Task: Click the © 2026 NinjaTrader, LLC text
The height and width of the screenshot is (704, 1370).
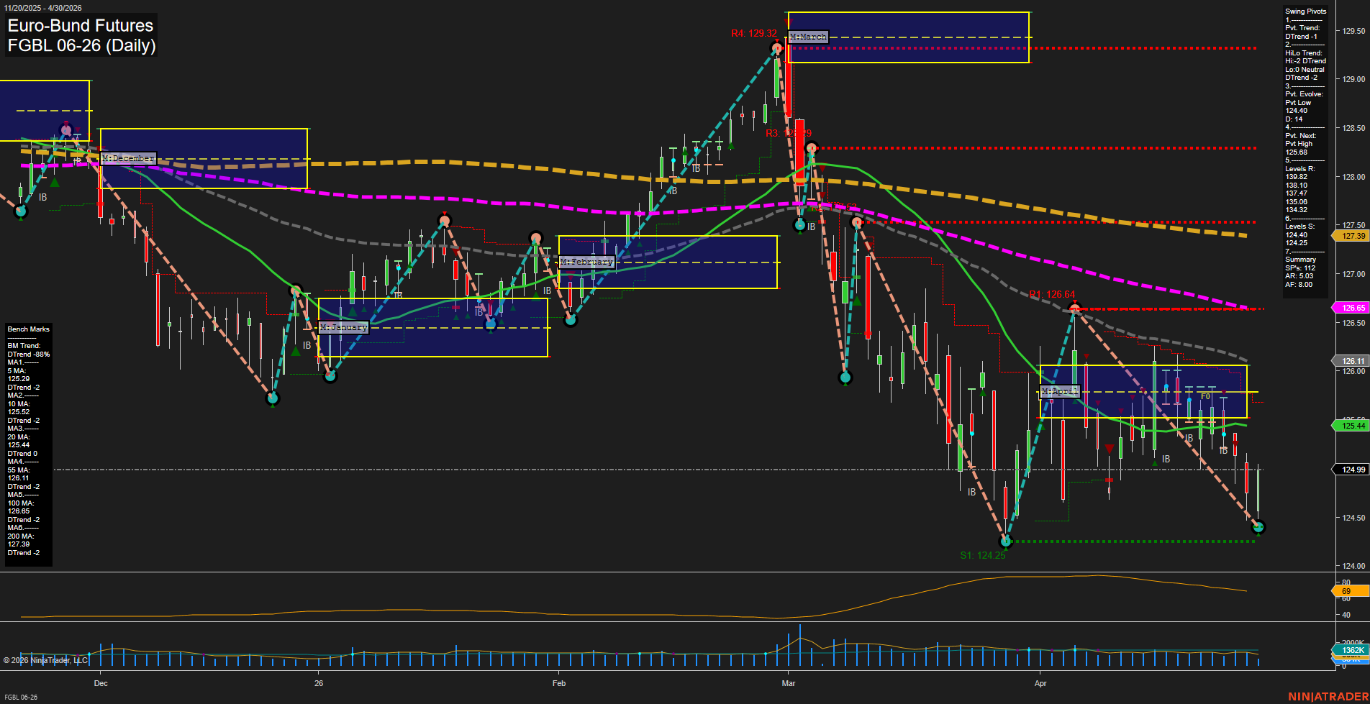Action: tap(45, 660)
